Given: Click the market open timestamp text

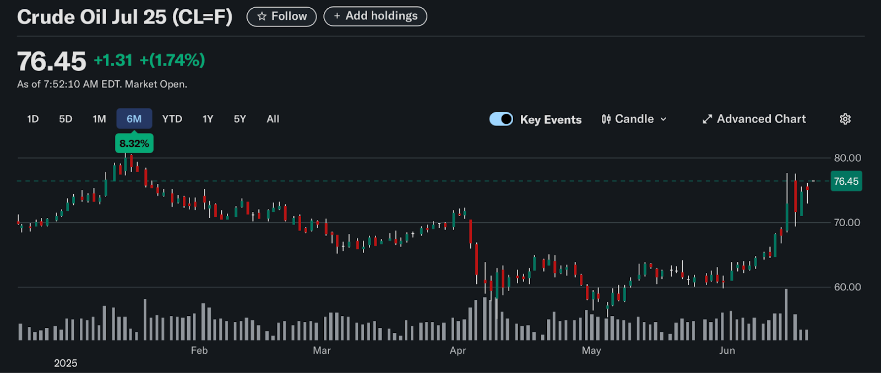Looking at the screenshot, I should pyautogui.click(x=102, y=84).
